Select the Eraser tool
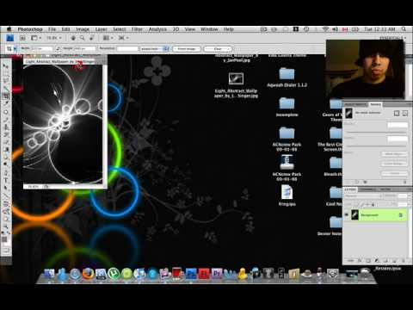This screenshot has width=413, height=310. click(6, 141)
